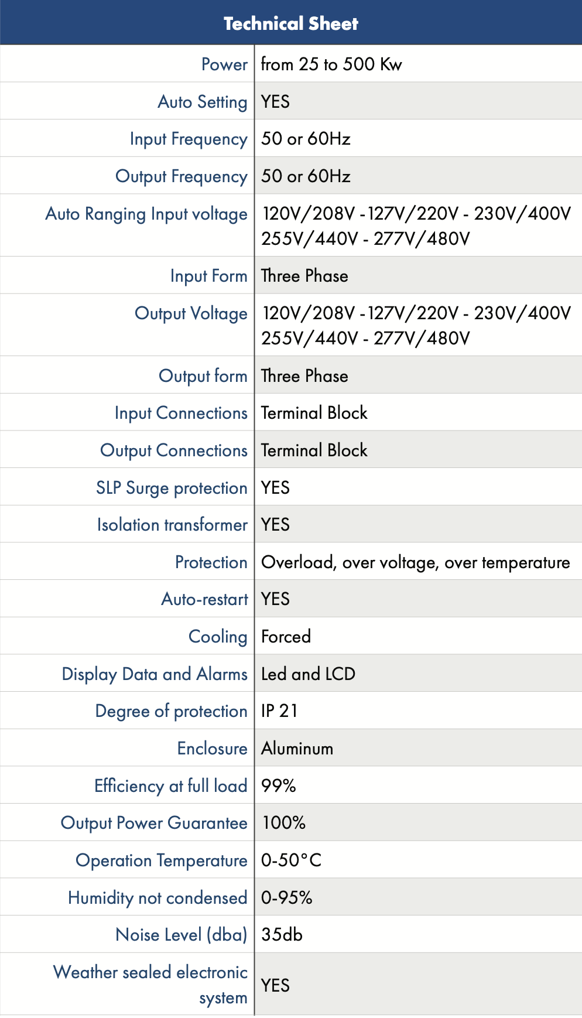582x1018 pixels.
Task: Select Auto Ranging Input voltage label
Action: coord(146,214)
